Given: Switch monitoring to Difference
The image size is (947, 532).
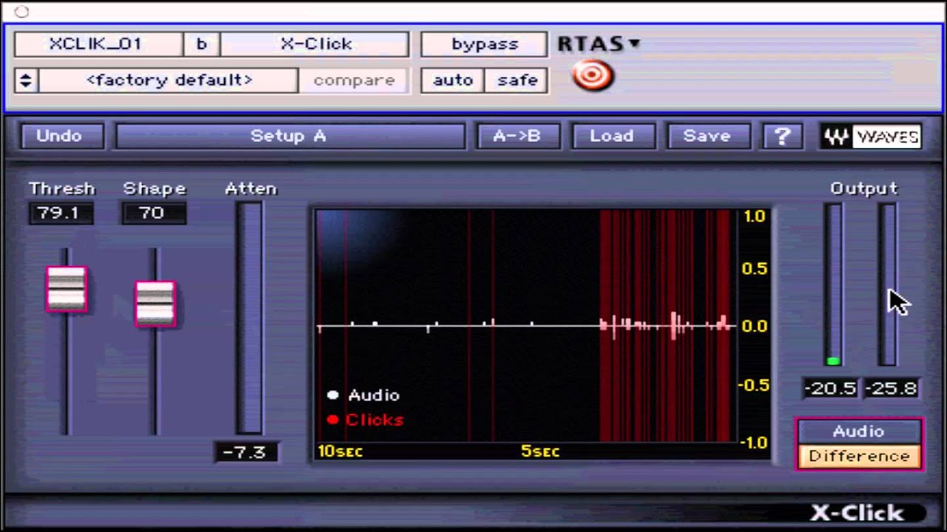Looking at the screenshot, I should click(859, 456).
